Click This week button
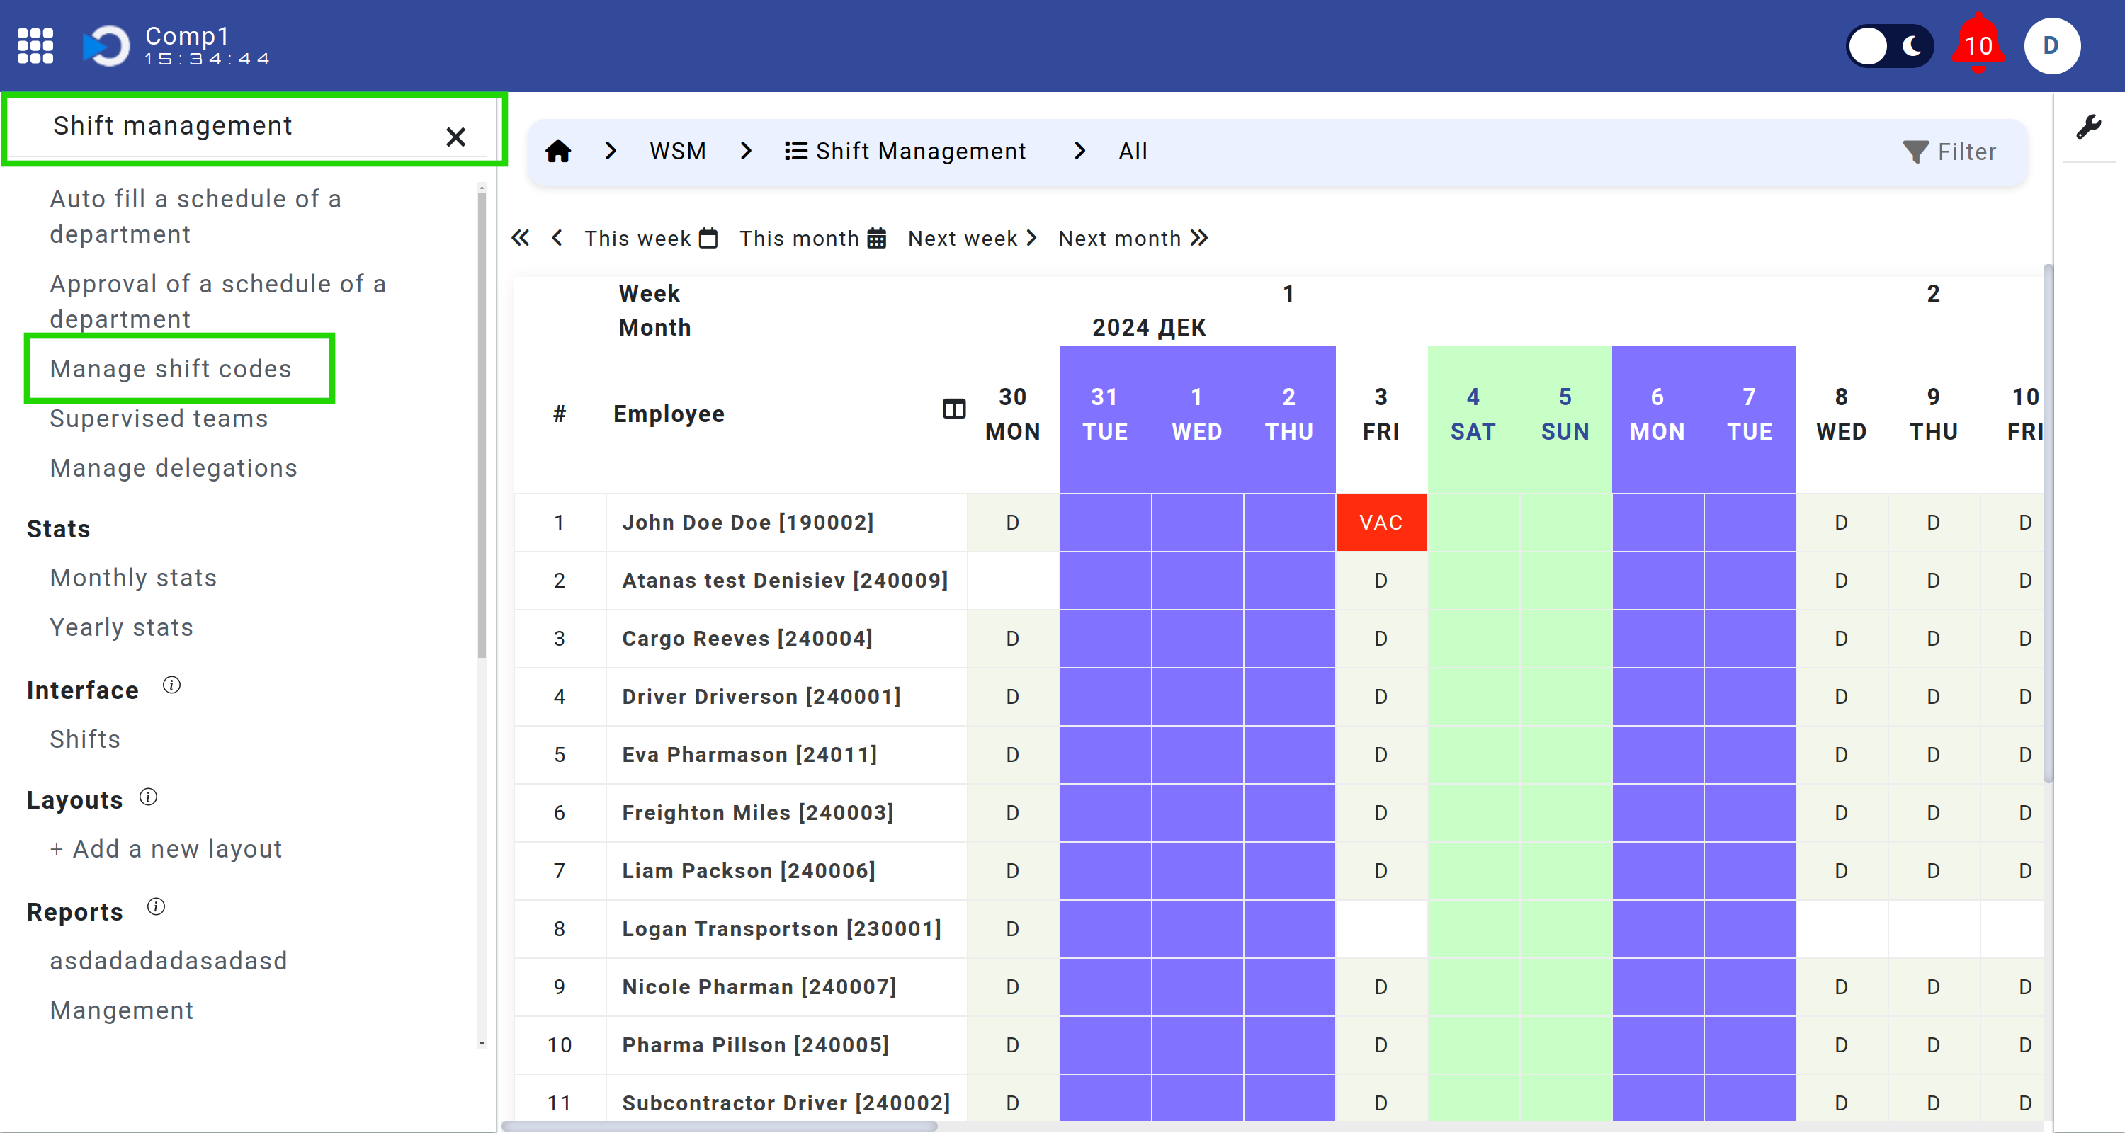 651,239
